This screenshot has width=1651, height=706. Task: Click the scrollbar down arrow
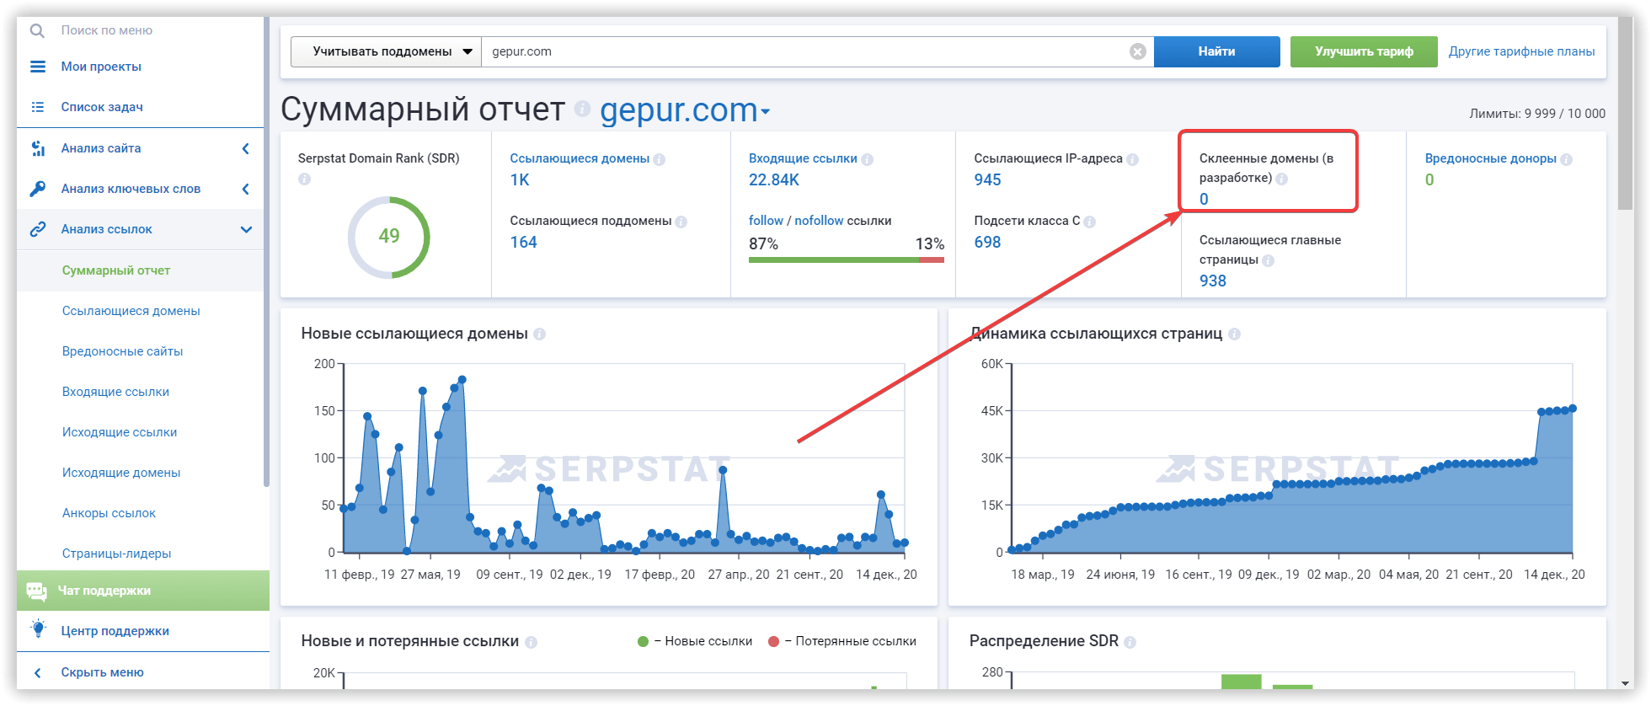1626,683
